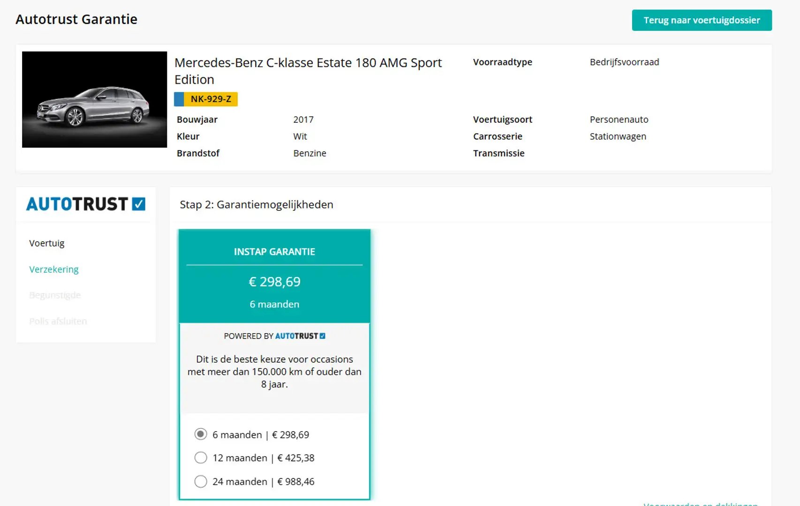Click the Personenauto value
The image size is (800, 506).
click(x=619, y=119)
